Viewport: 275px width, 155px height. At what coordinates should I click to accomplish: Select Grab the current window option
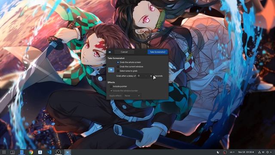click(x=130, y=67)
